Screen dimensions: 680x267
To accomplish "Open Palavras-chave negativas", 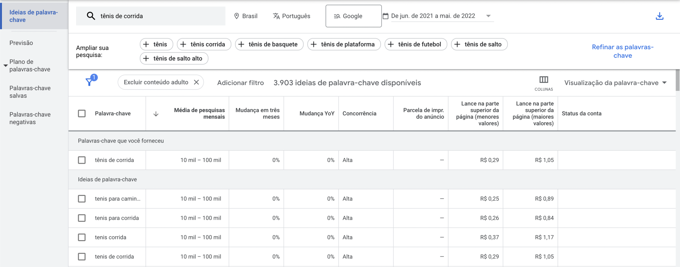I will (30, 118).
